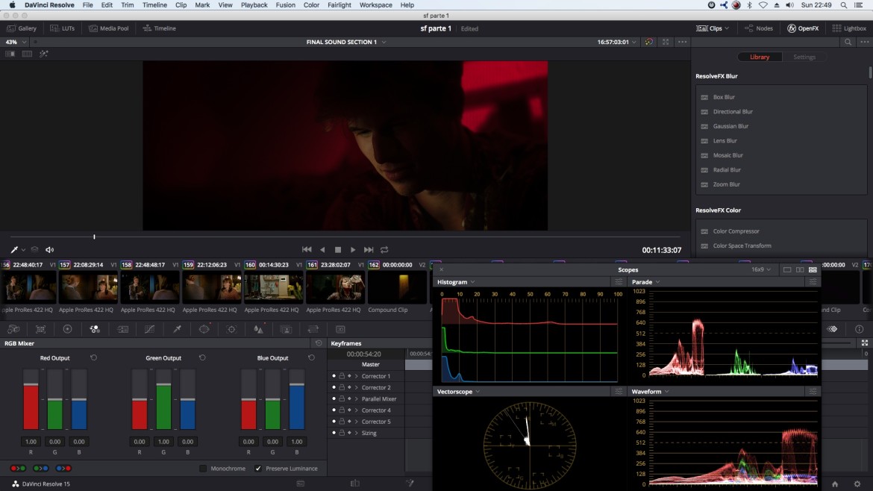Open the 16x9 aspect dropdown in Scopes
The width and height of the screenshot is (873, 491).
tap(761, 269)
